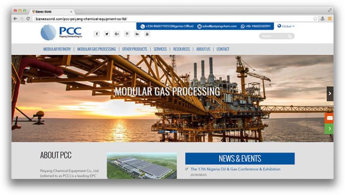Image resolution: width=345 pixels, height=195 pixels.
Task: Click the sales@peiyangchem.com email link
Action: tap(217, 26)
